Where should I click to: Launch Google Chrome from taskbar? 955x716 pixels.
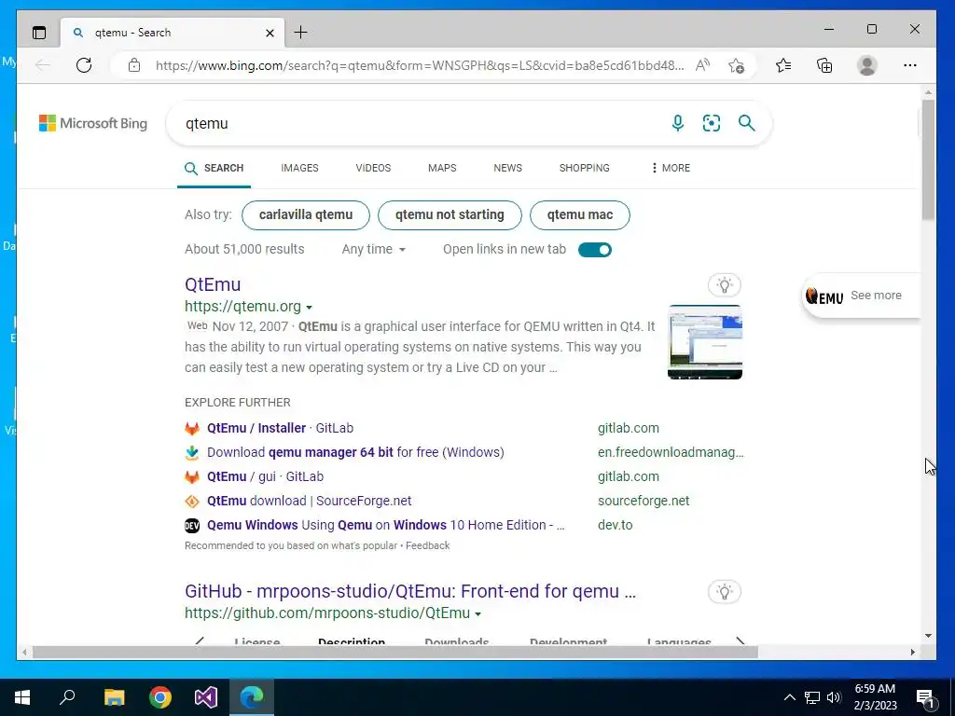point(160,697)
